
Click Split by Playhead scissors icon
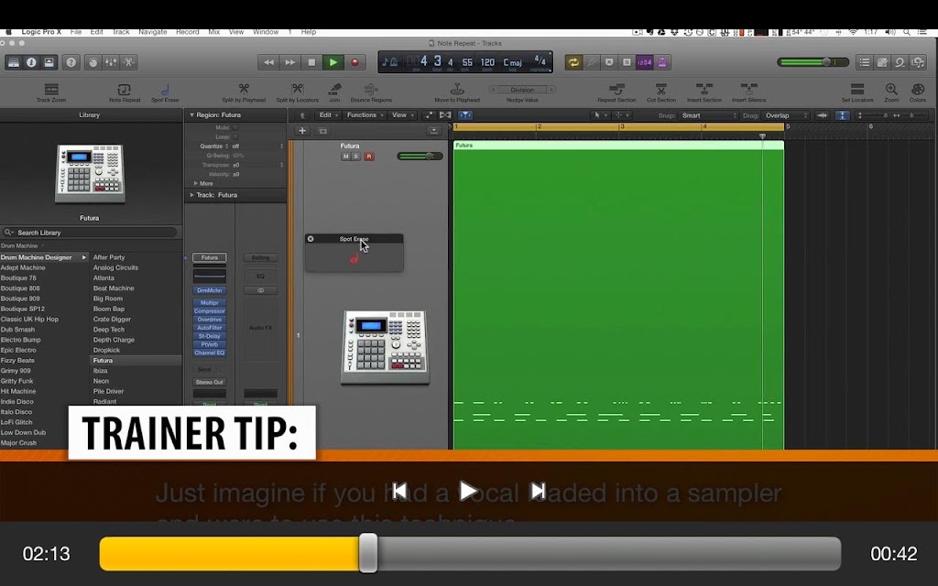click(244, 89)
